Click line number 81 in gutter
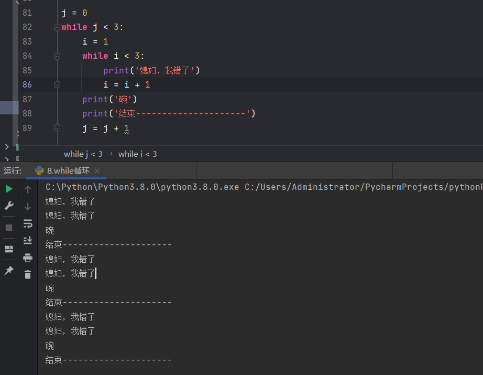 (x=27, y=13)
